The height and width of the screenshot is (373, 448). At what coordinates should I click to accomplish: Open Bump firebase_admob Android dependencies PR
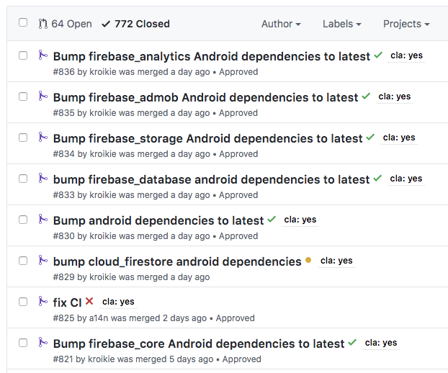pyautogui.click(x=205, y=97)
